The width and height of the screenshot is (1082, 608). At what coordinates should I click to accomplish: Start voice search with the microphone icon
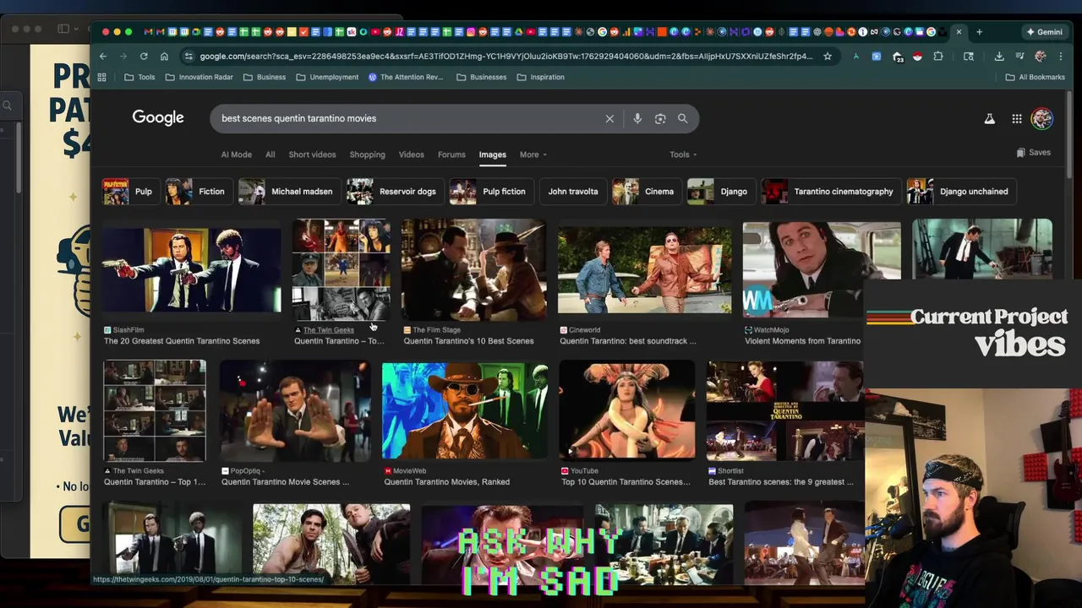coord(637,119)
